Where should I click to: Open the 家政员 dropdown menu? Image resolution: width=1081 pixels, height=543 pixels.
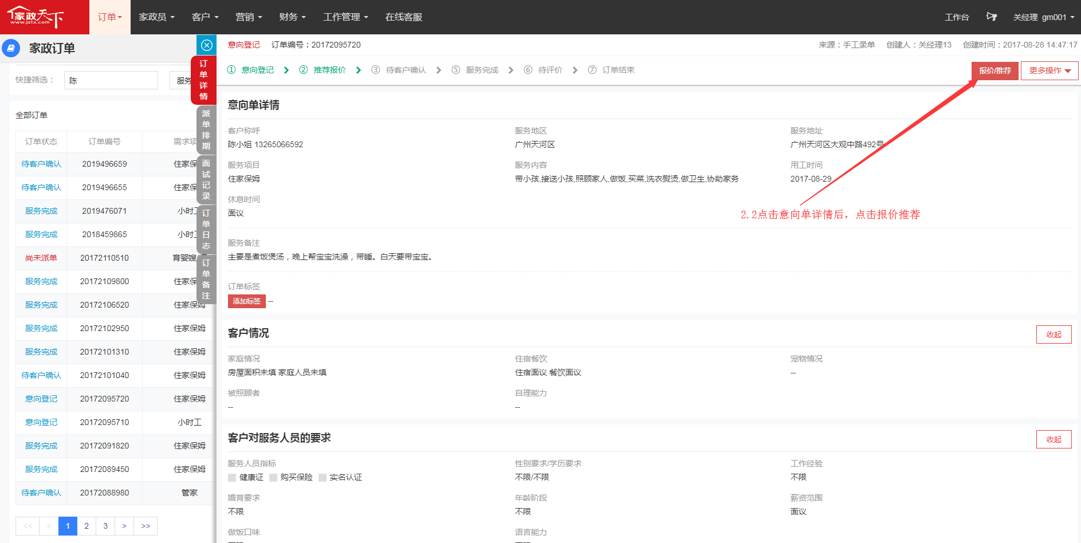(x=156, y=17)
